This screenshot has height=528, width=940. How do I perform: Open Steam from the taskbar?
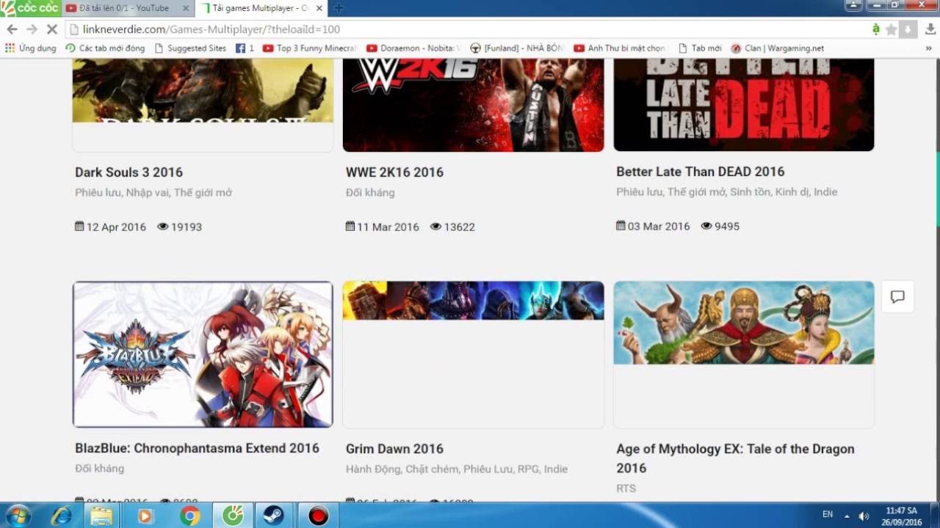[x=275, y=516]
